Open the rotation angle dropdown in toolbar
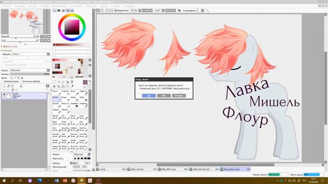This screenshot has height=184, width=328. click(x=163, y=10)
